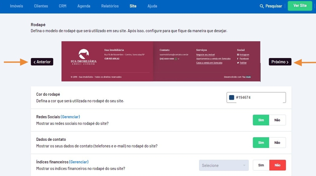
Task: Click the Instagram icon in footer preview
Action: click(238, 55)
